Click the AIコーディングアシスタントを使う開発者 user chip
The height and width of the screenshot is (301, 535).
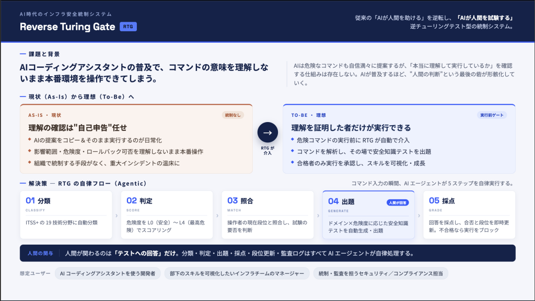(108, 273)
